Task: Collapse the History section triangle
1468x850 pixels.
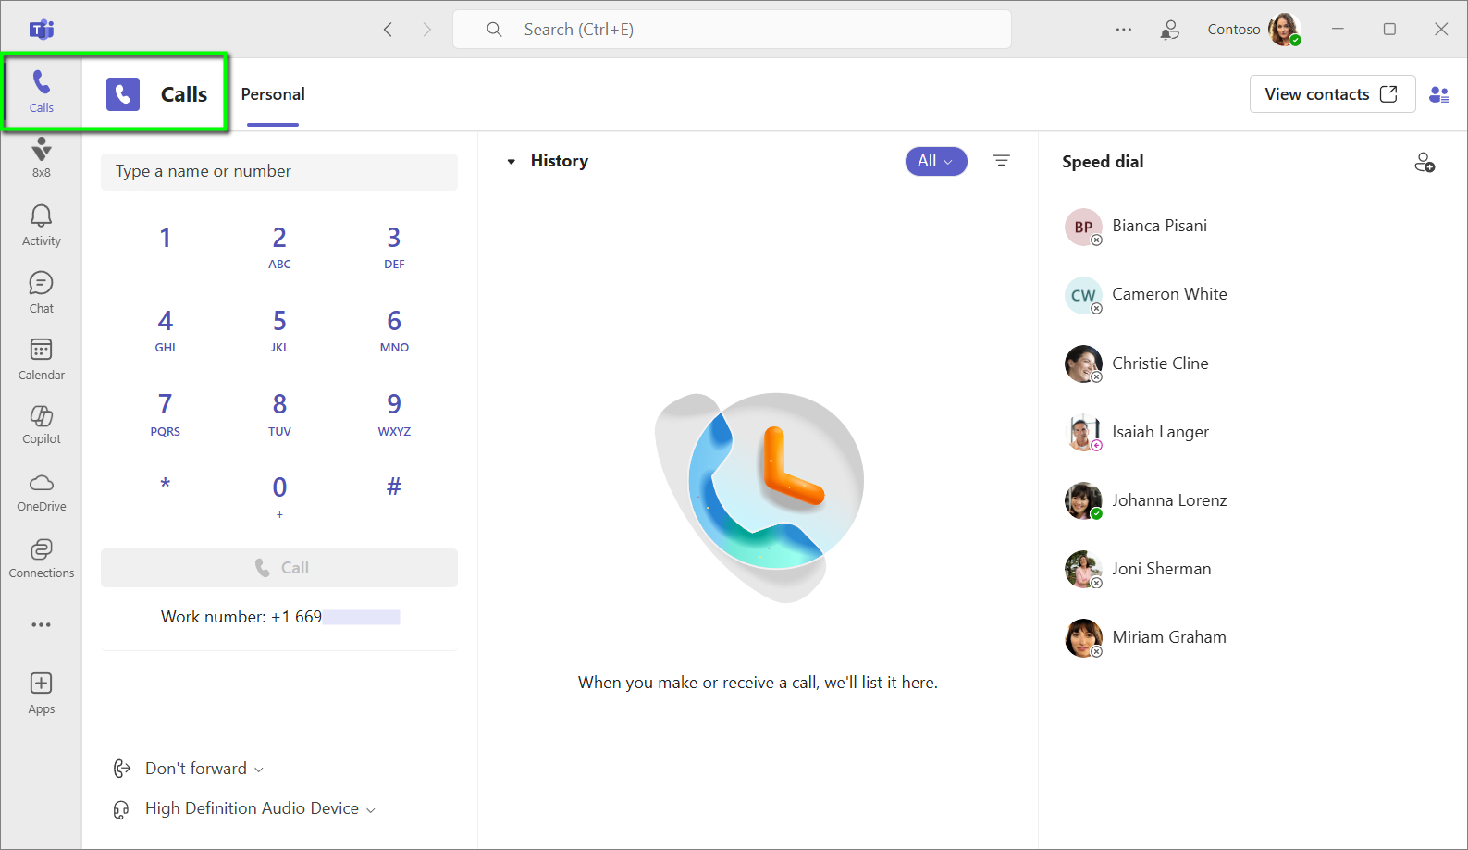Action: (511, 162)
